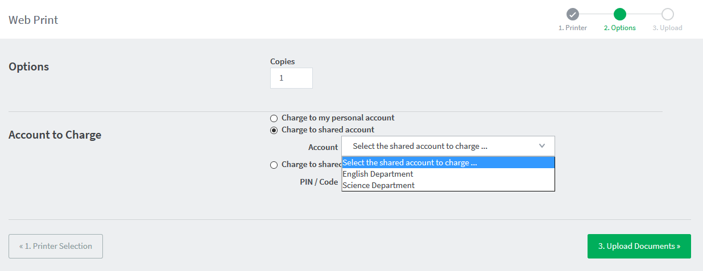703x271 pixels.
Task: Click the chevron arrow in Account dropdown
Action: point(542,145)
